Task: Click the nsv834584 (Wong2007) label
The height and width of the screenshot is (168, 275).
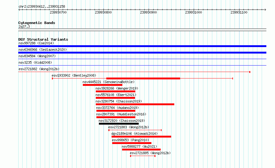Action: coord(37,56)
